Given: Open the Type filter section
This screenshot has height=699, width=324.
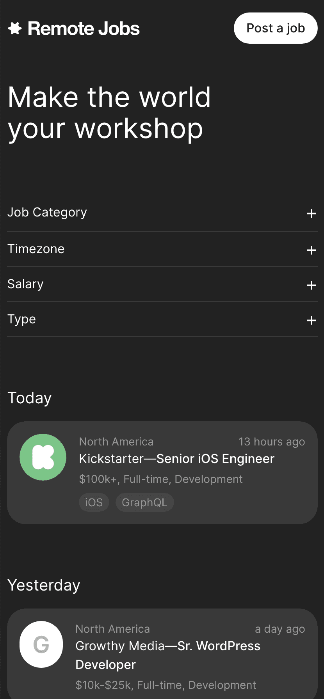Looking at the screenshot, I should [22, 319].
